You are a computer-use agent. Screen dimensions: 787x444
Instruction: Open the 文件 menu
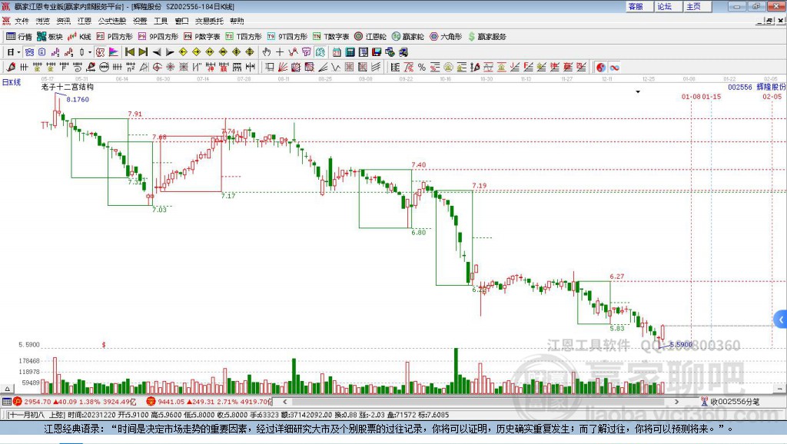tap(22, 21)
